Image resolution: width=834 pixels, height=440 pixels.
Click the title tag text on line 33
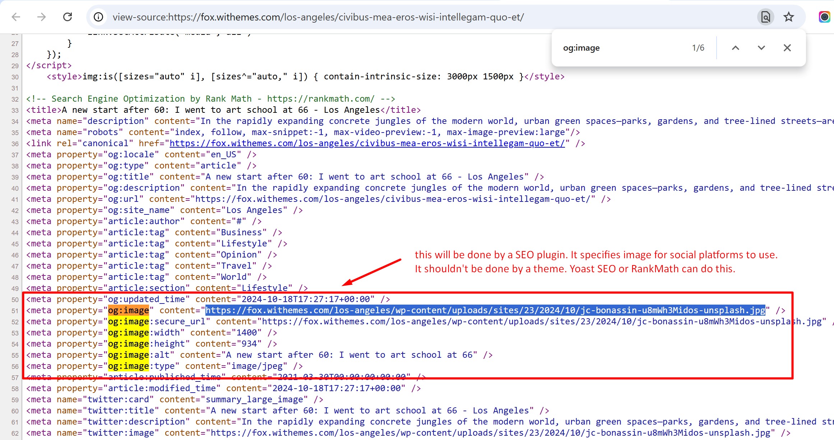[221, 110]
